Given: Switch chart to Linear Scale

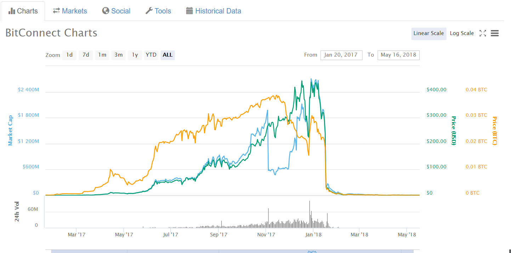Looking at the screenshot, I should (428, 33).
